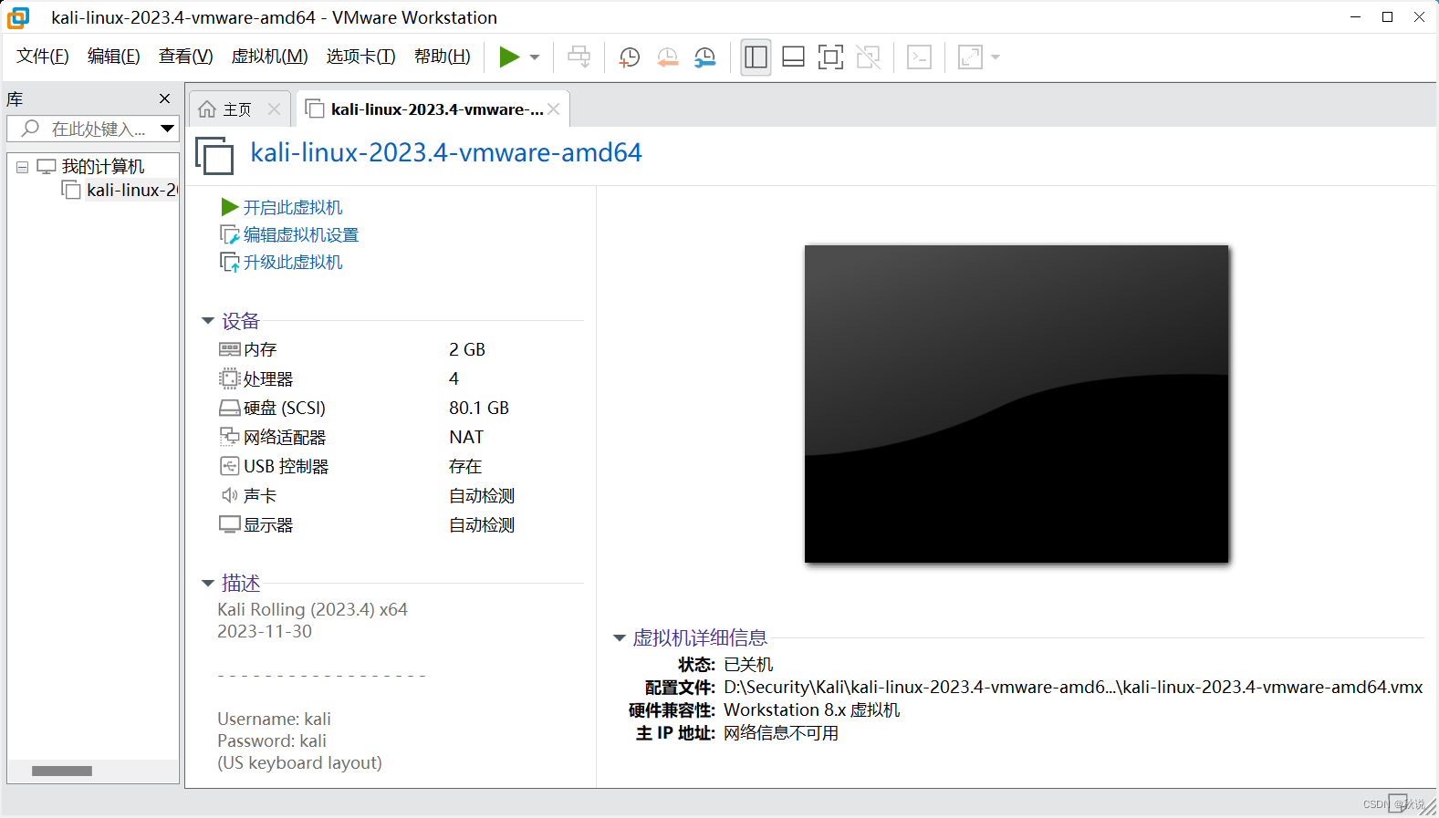Click Workstation 8.x 虚拟机 compatibility text

coord(812,710)
